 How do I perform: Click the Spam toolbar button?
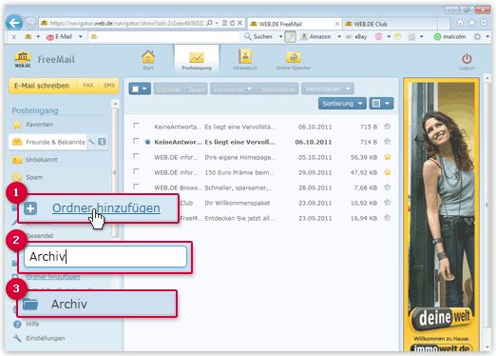pos(196,89)
